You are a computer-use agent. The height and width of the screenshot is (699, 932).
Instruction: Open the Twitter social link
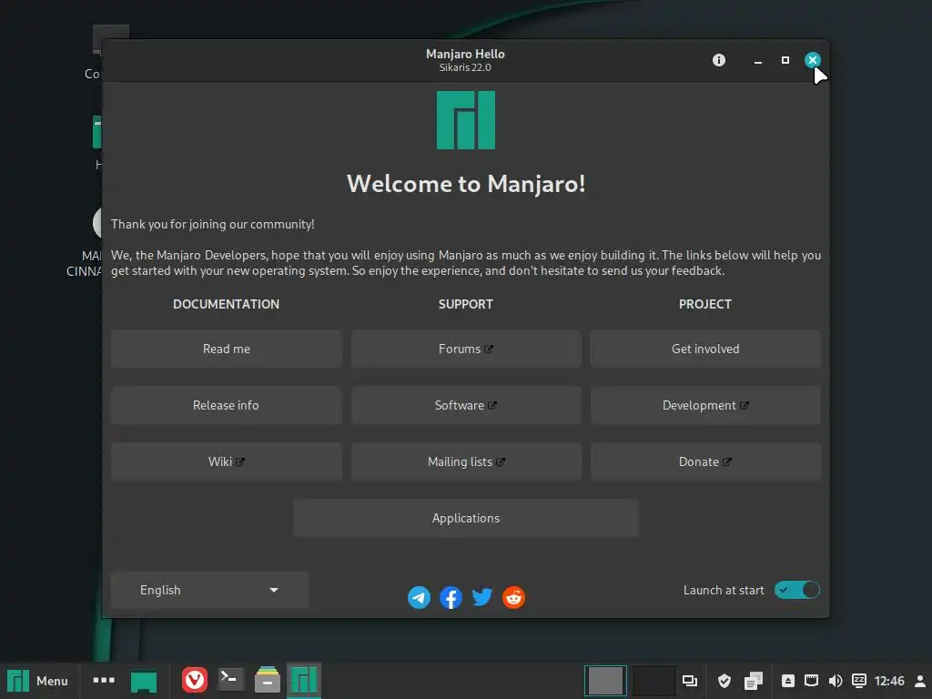pyautogui.click(x=482, y=597)
